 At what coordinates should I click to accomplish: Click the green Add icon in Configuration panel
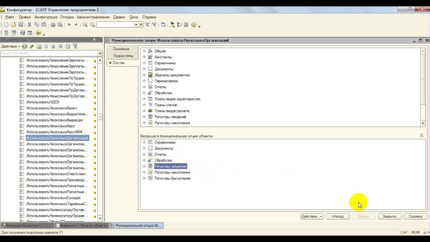[25, 46]
